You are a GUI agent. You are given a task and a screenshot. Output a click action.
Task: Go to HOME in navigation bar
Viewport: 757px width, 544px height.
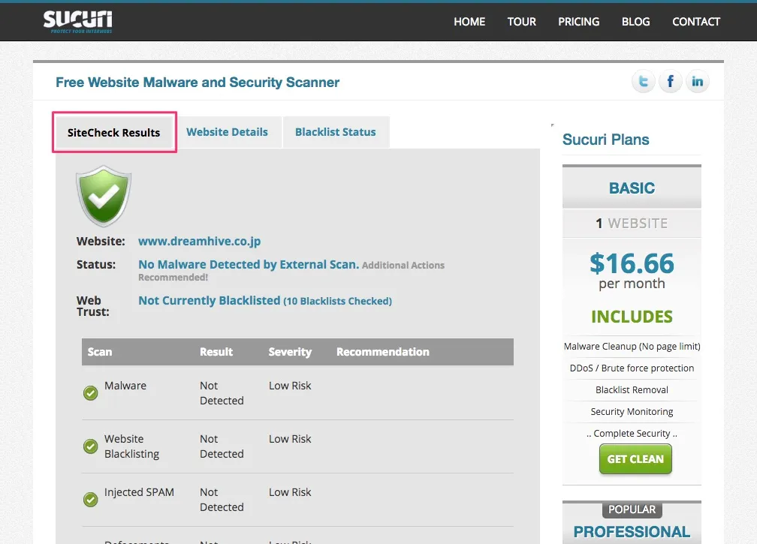pyautogui.click(x=469, y=22)
